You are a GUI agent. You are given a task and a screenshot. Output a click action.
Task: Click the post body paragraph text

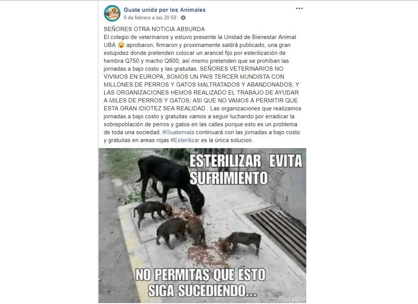pyautogui.click(x=203, y=89)
